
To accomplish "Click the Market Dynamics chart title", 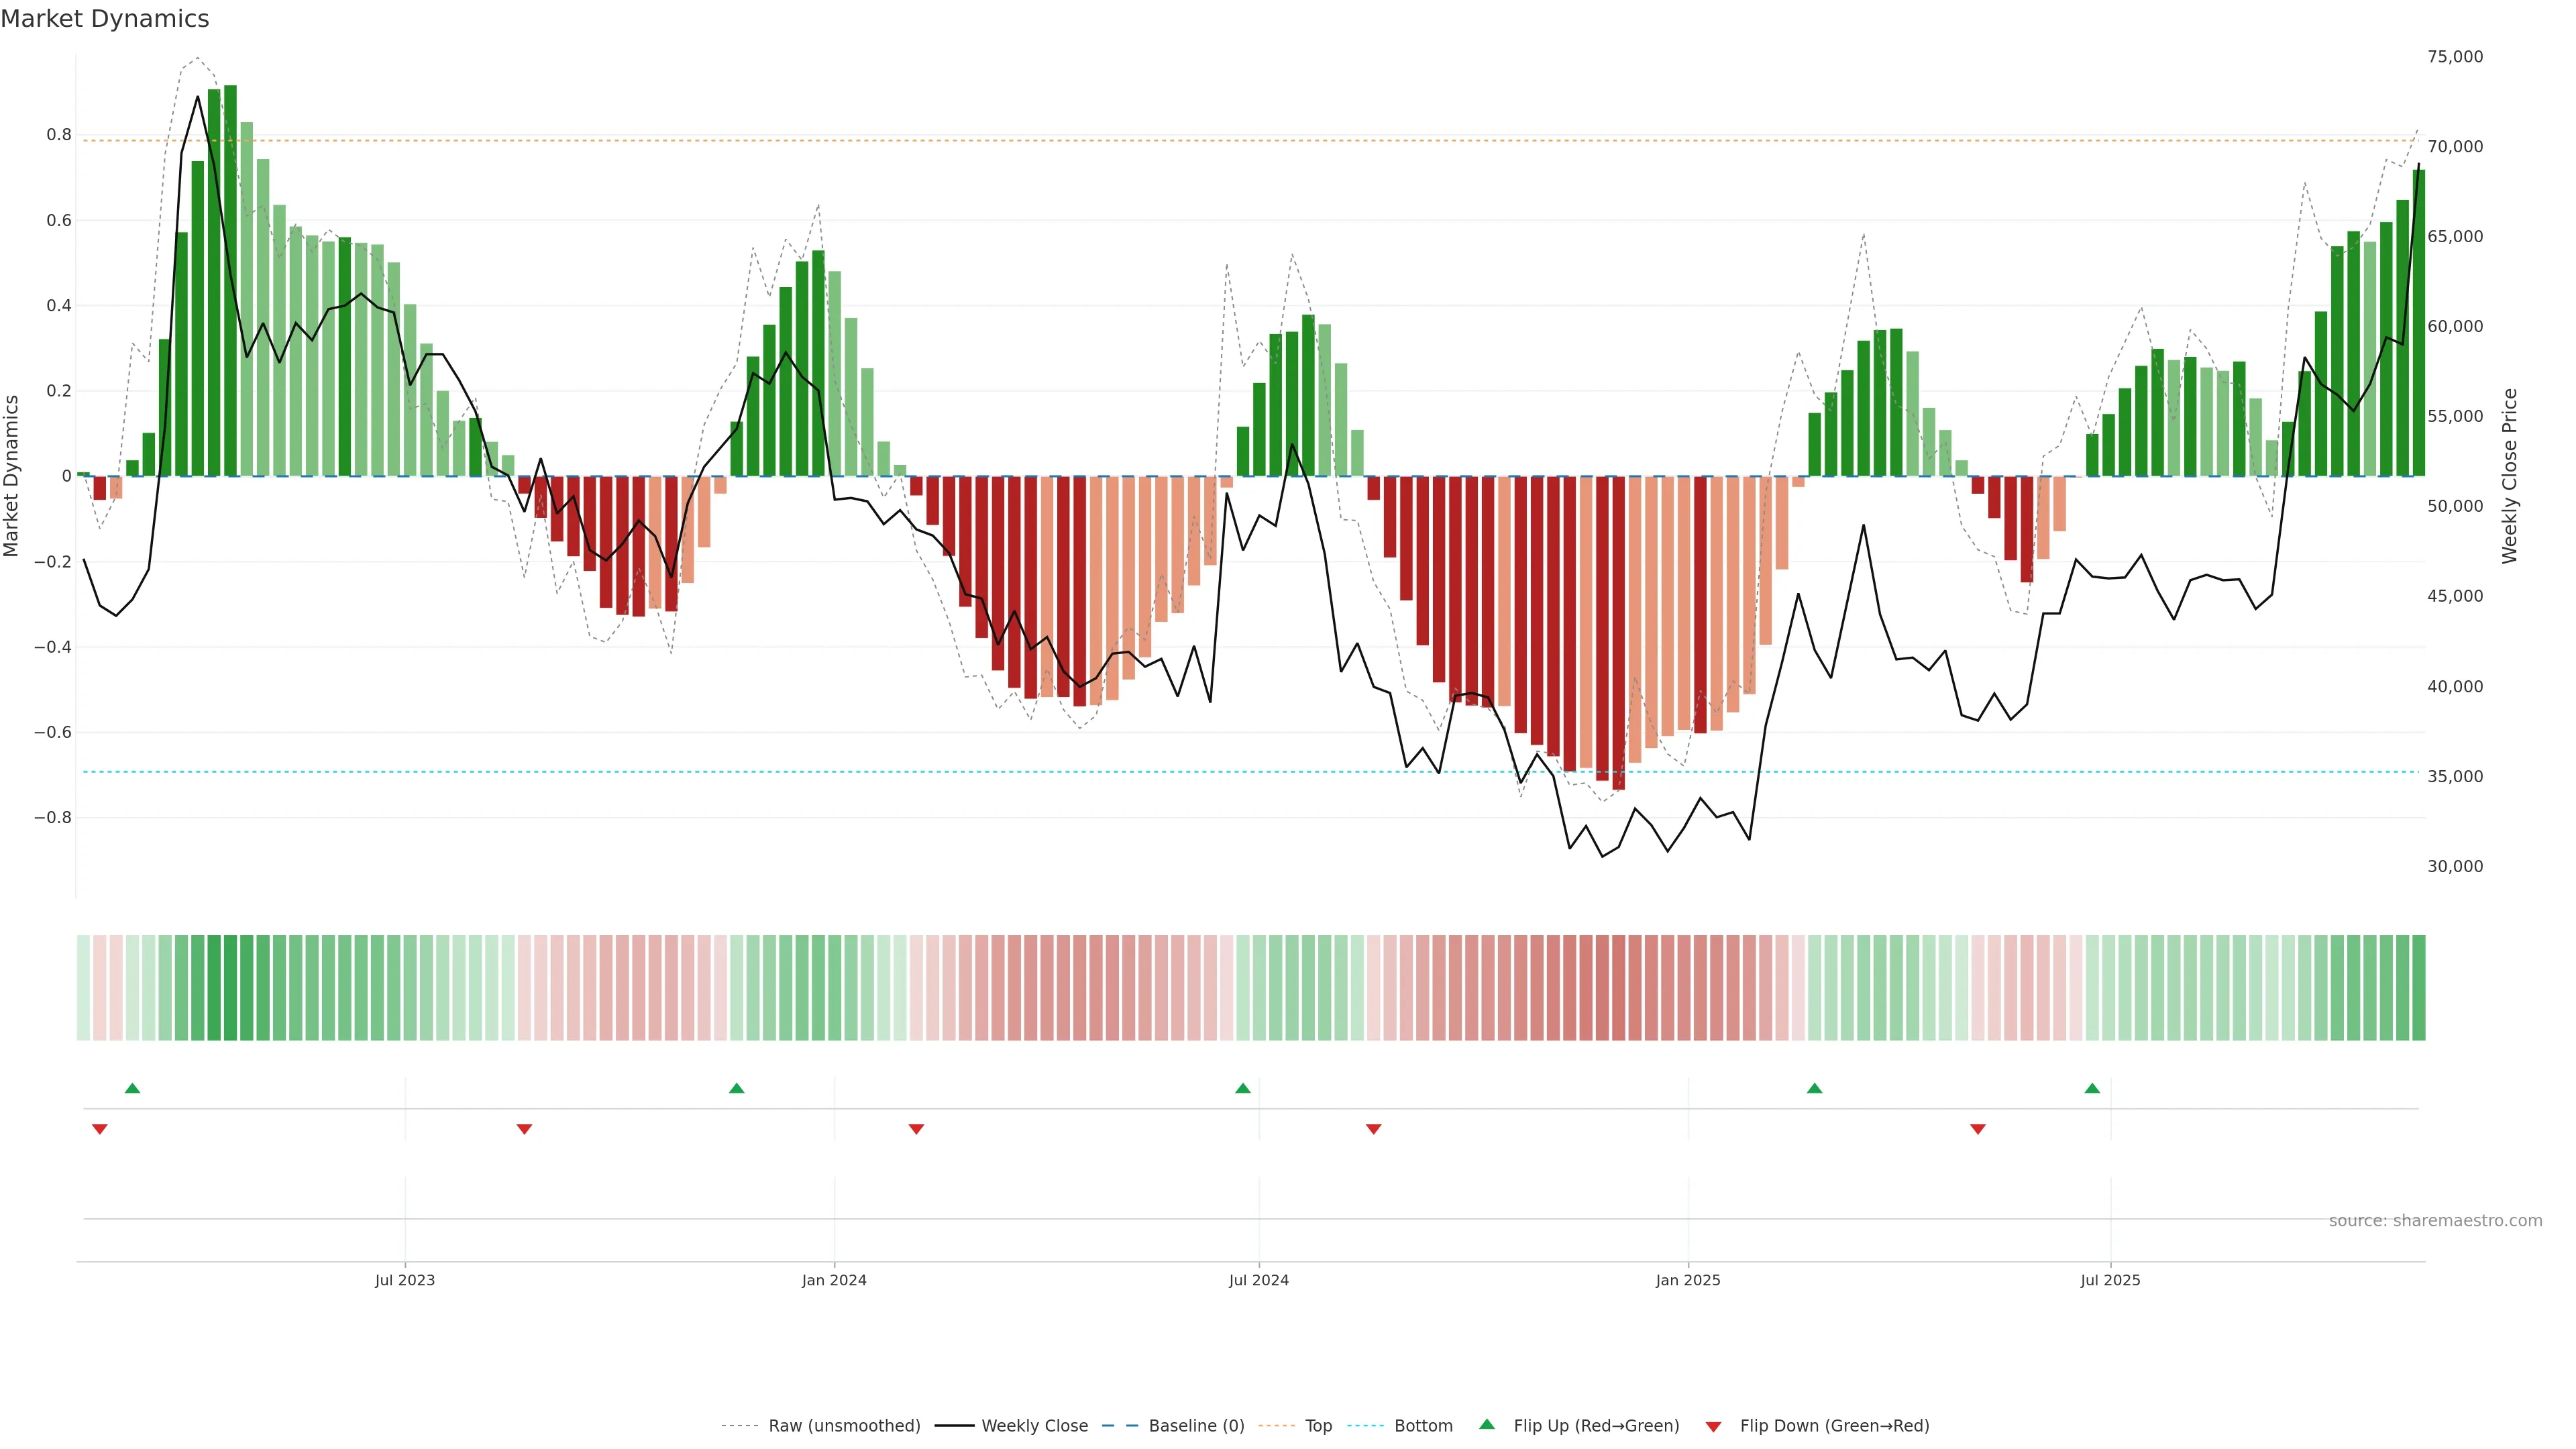I will point(105,19).
